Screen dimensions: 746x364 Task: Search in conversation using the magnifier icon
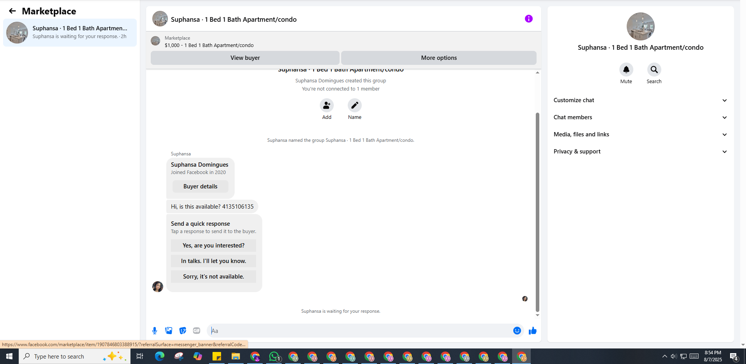[x=654, y=70]
